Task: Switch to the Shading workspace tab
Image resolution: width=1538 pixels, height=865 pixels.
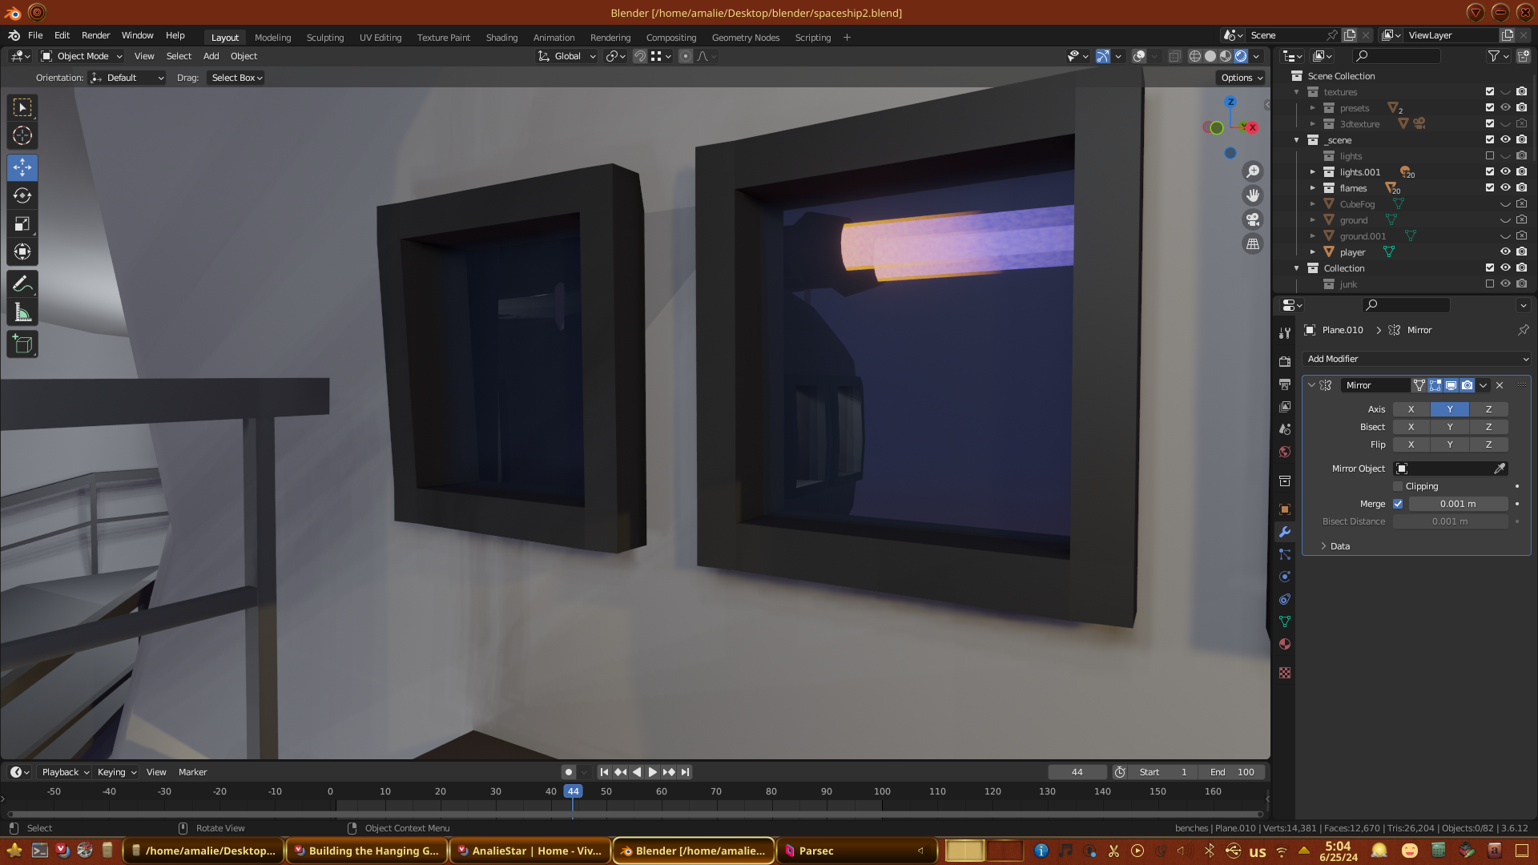Action: pos(501,38)
